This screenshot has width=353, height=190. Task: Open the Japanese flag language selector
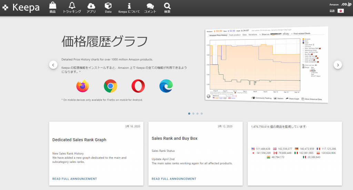[x=341, y=11]
